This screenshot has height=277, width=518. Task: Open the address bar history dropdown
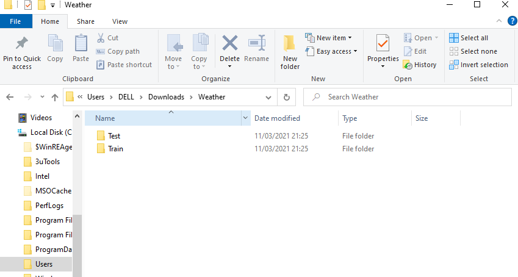tap(270, 97)
